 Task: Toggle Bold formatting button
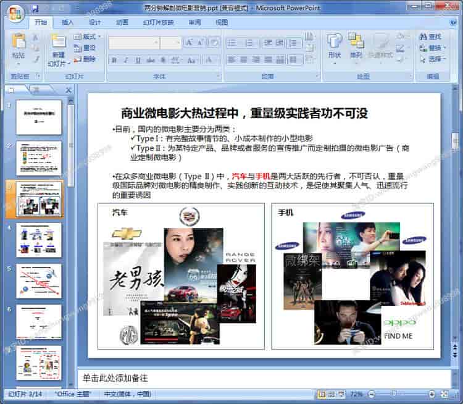click(x=114, y=60)
